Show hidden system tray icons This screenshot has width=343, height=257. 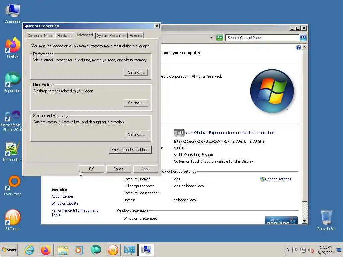(x=288, y=250)
